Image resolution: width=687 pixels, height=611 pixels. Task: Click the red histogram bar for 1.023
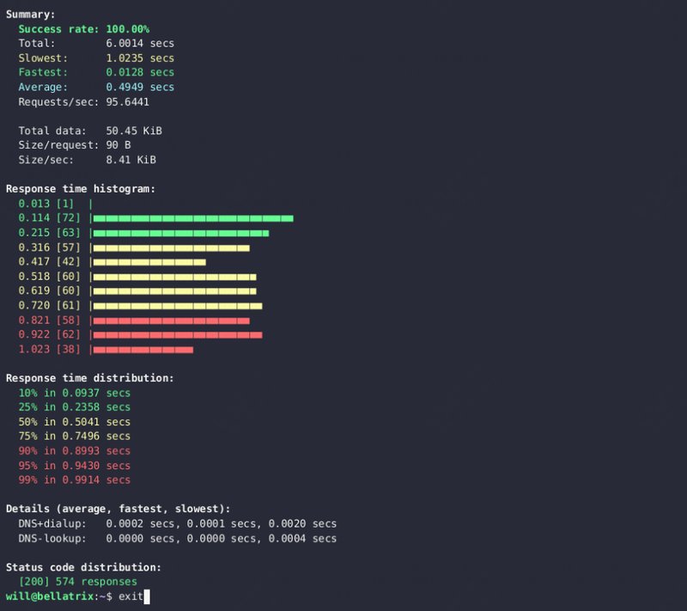[143, 350]
